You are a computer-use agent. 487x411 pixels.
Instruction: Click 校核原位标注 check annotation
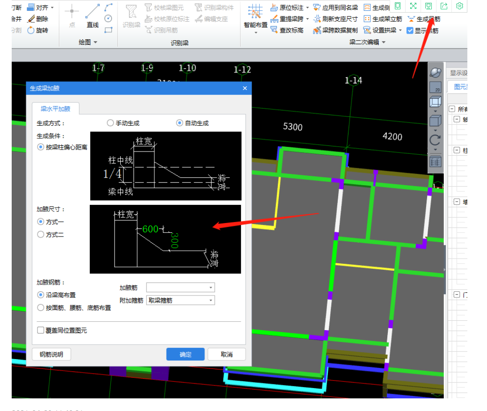point(167,19)
